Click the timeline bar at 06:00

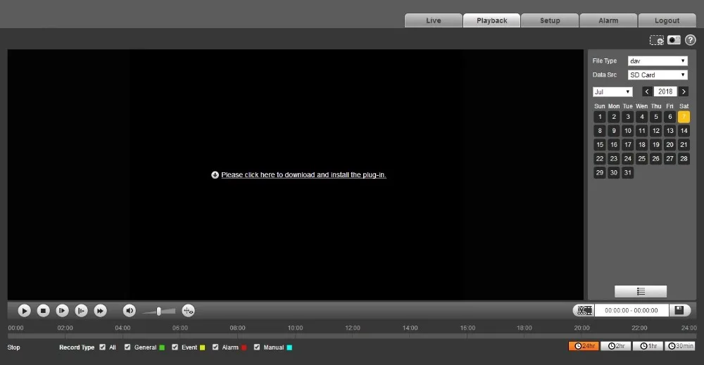[x=180, y=336]
